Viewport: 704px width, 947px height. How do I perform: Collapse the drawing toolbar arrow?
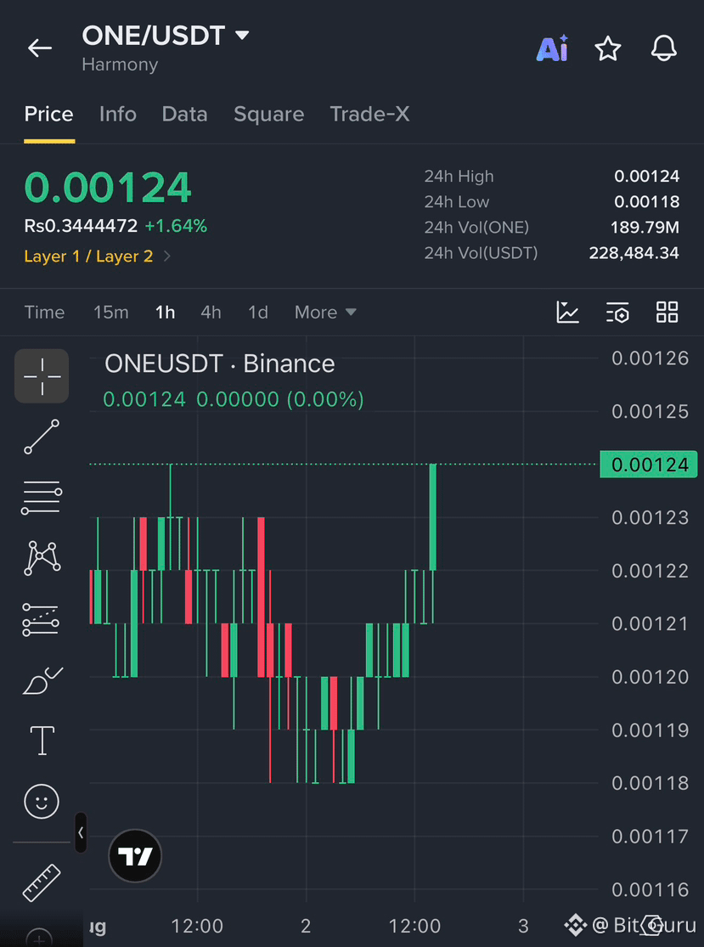81,833
